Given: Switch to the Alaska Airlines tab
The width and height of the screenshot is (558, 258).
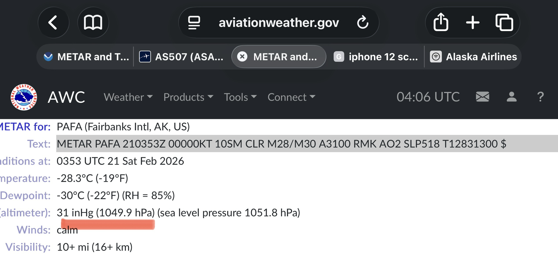Looking at the screenshot, I should [x=473, y=57].
